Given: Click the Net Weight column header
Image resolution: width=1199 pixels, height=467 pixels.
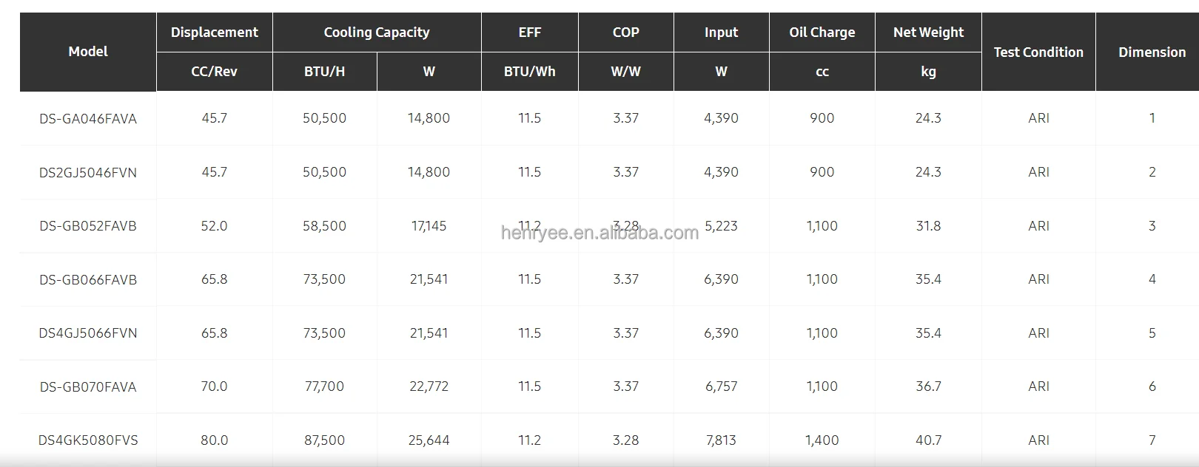Looking at the screenshot, I should [928, 33].
